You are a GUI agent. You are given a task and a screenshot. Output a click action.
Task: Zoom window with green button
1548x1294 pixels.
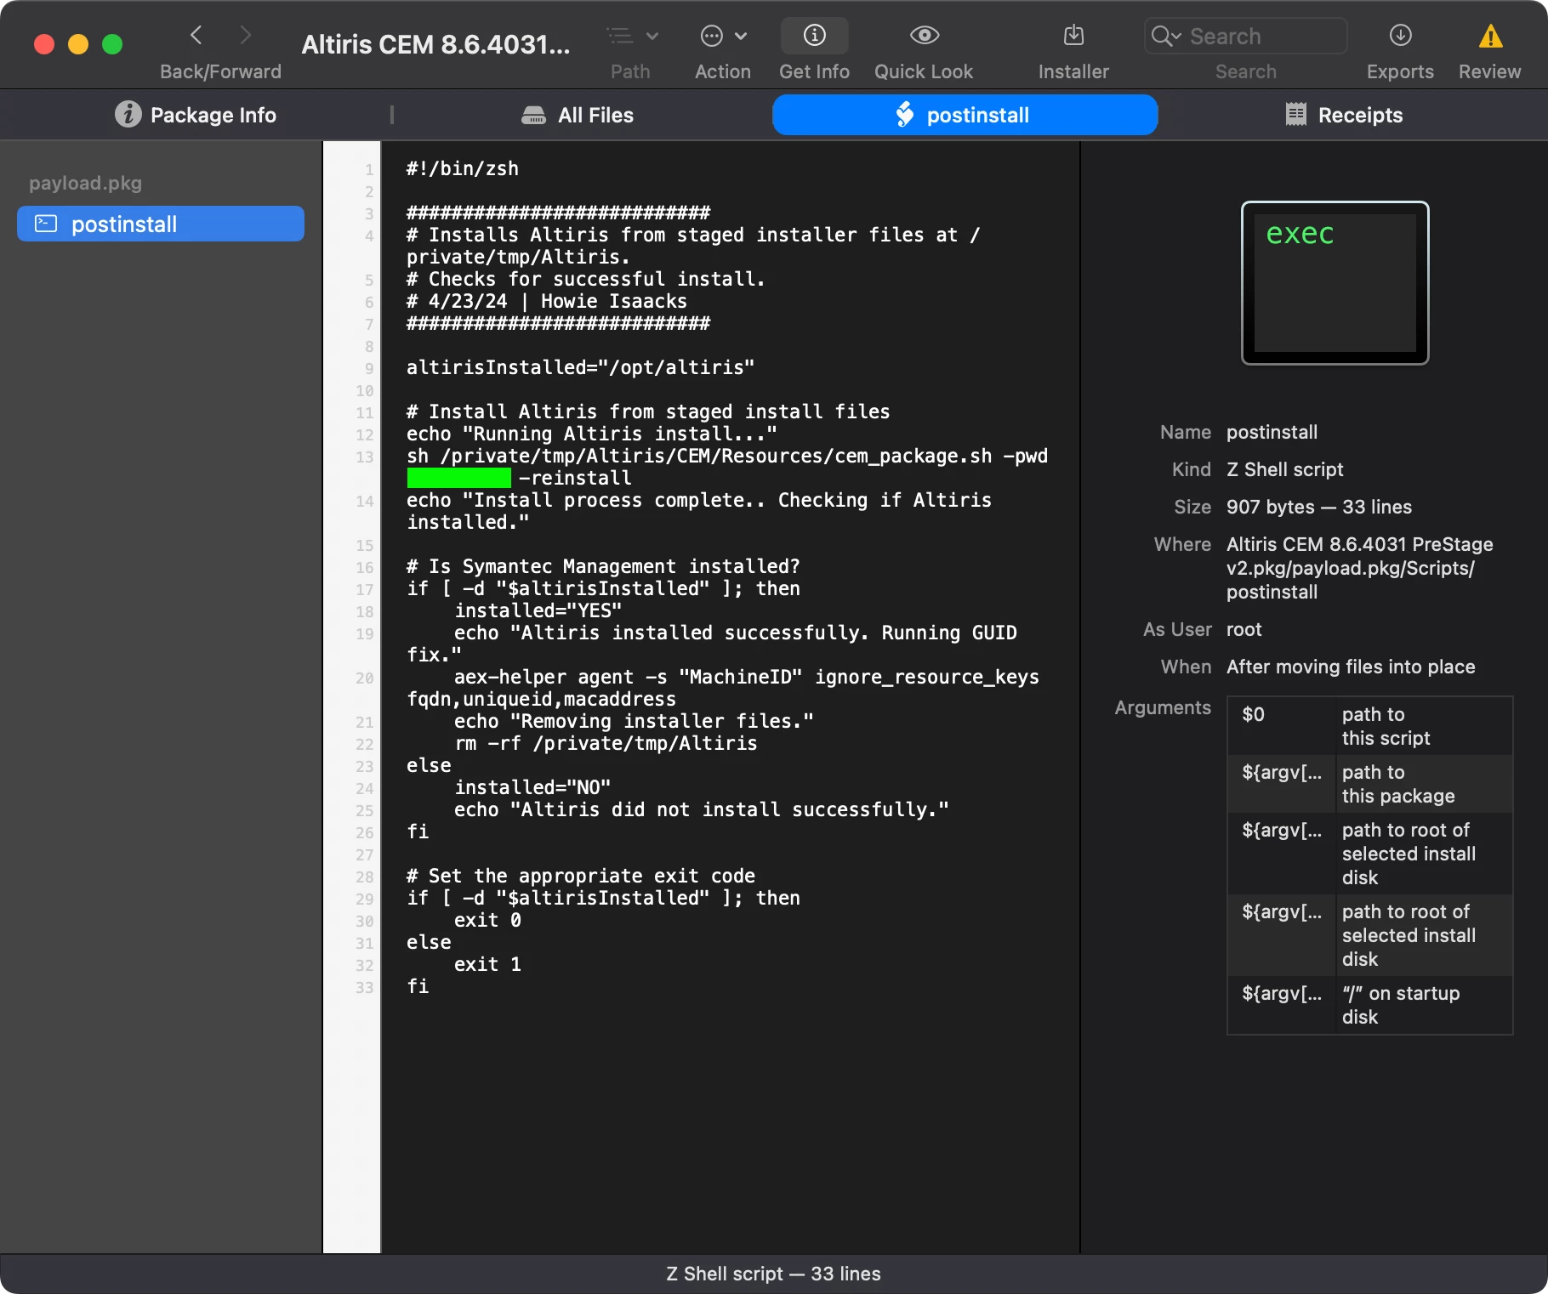tap(112, 44)
